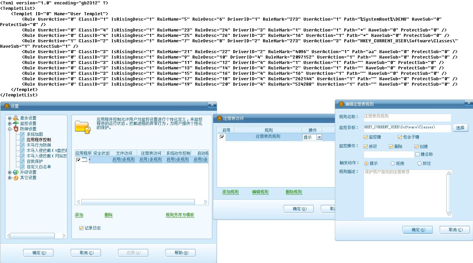
Task: Select the 提示 radio button
Action: [366, 163]
